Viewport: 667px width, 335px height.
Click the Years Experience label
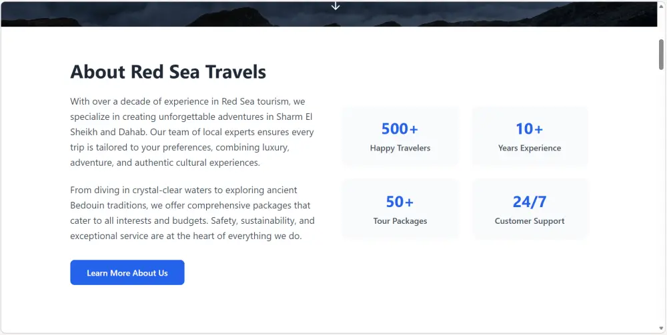tap(530, 148)
